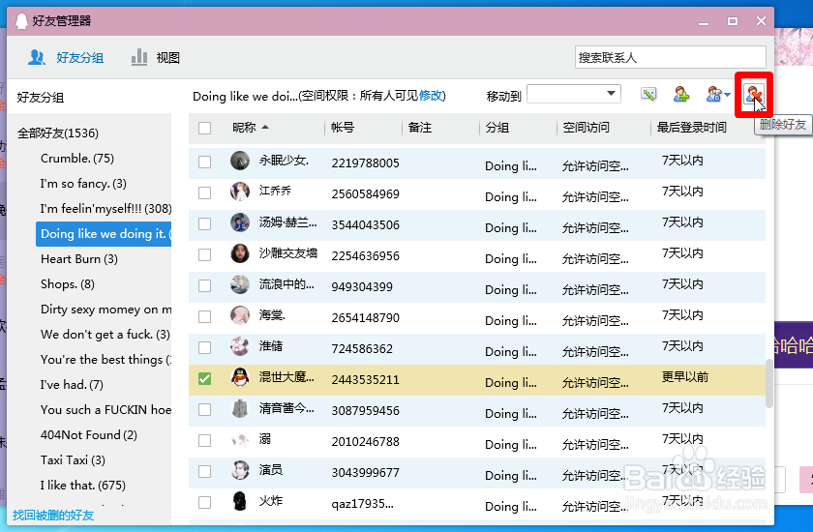Click 更早以前 login time cell
The image size is (813, 532).
(x=685, y=377)
